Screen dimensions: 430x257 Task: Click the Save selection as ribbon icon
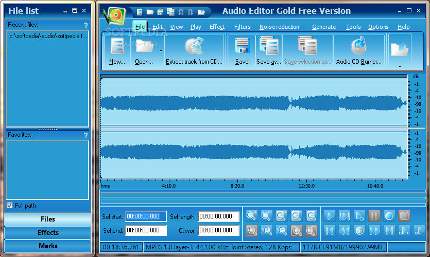(x=307, y=46)
